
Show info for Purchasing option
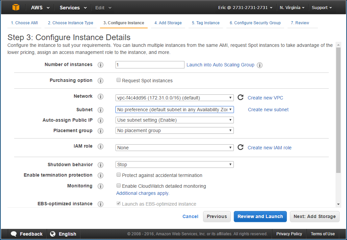(x=100, y=81)
